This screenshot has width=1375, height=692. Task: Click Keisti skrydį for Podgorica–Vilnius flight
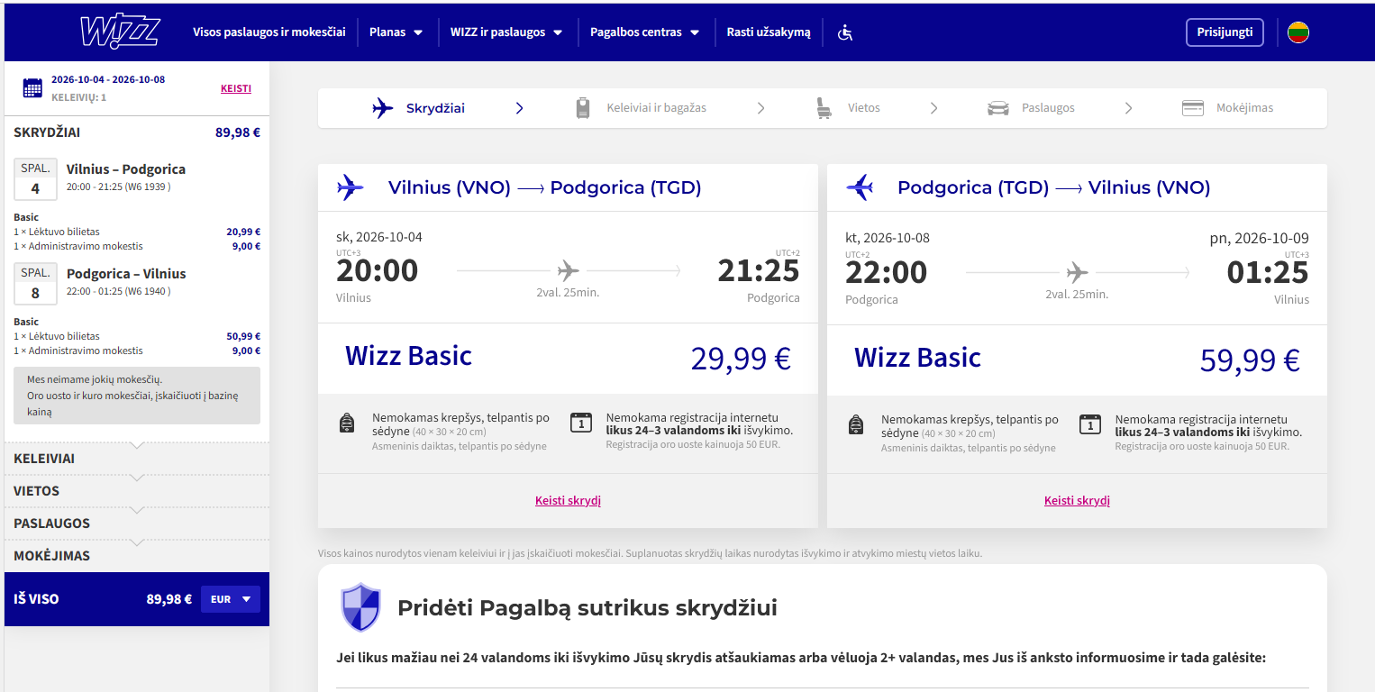pyautogui.click(x=1077, y=501)
